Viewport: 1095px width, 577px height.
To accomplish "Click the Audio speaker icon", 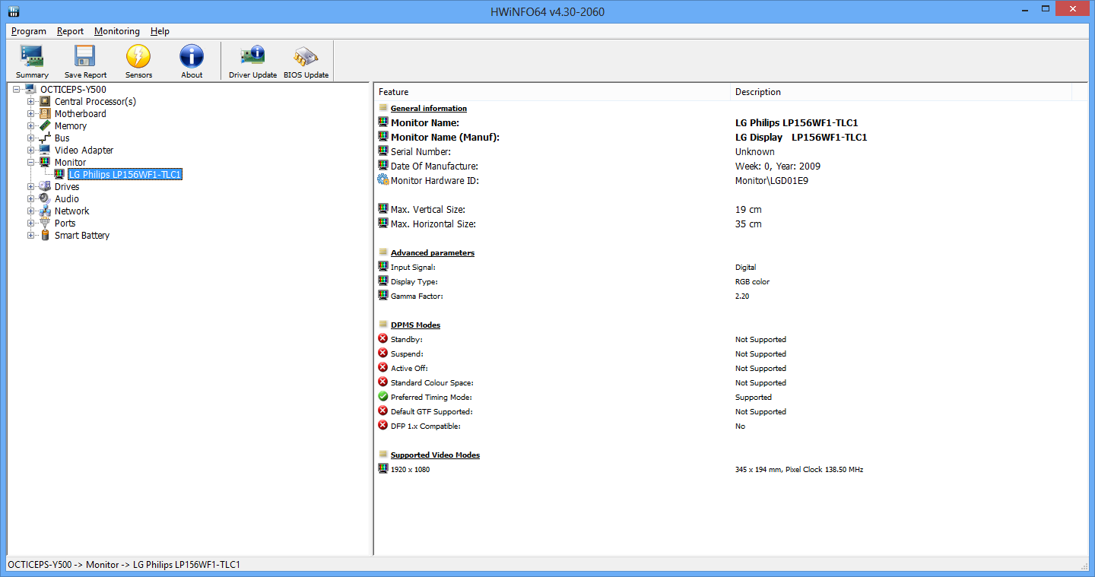I will coord(46,199).
